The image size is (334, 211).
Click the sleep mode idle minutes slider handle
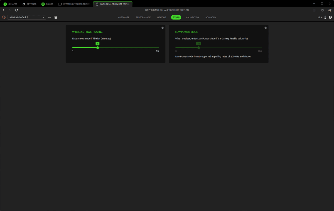point(97,48)
